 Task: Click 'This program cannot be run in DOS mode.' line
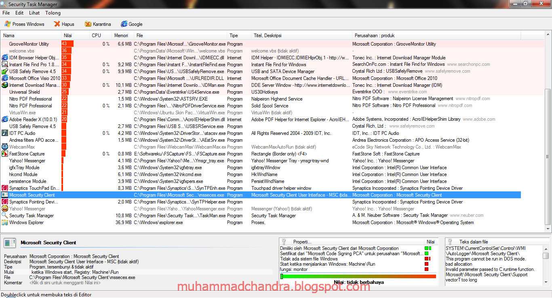pos(486,259)
